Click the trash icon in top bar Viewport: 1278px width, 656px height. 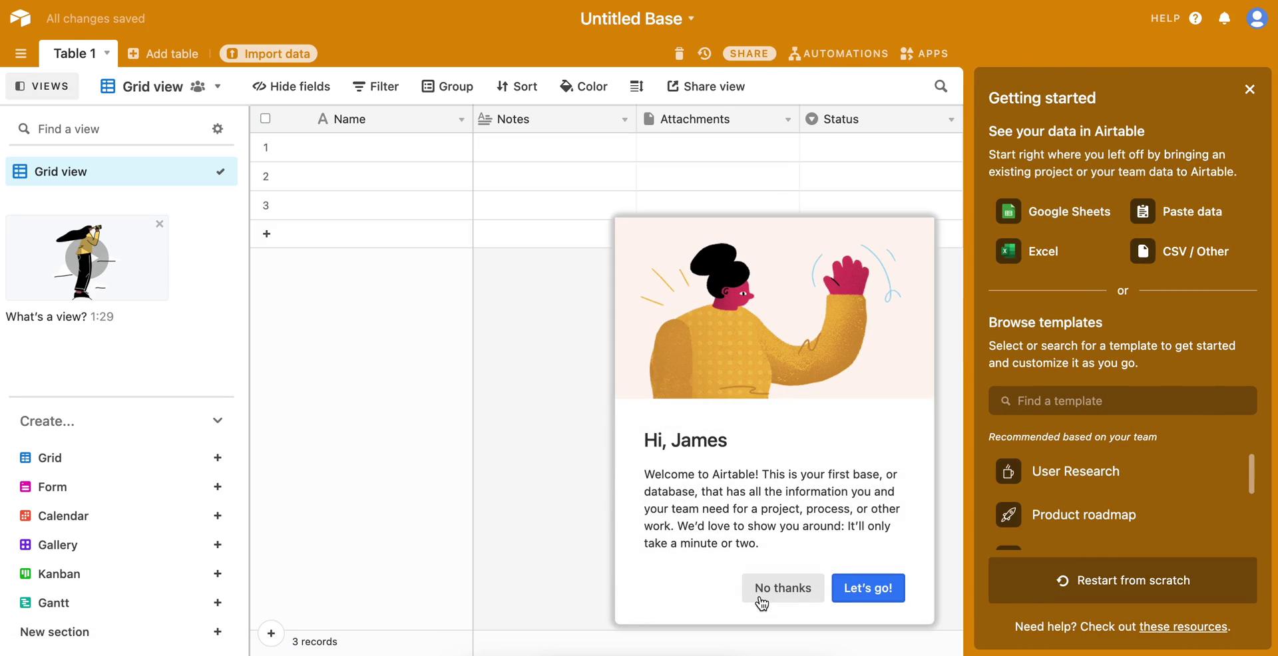(679, 53)
